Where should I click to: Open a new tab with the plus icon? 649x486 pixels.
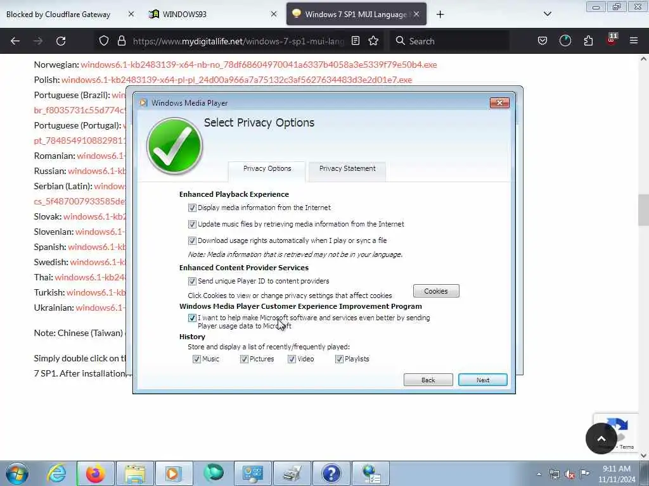pyautogui.click(x=440, y=15)
